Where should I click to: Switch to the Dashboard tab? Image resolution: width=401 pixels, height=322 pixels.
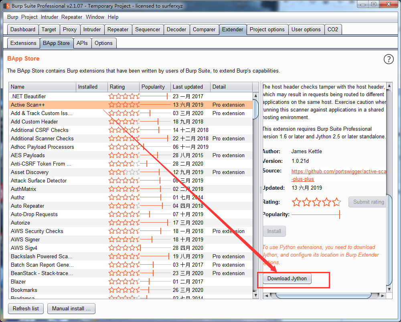click(23, 29)
